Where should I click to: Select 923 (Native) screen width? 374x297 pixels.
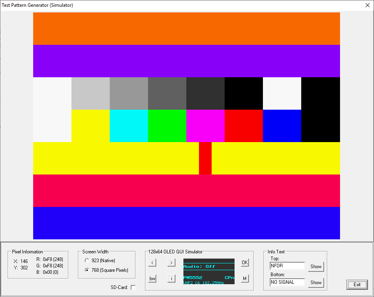pyautogui.click(x=87, y=261)
